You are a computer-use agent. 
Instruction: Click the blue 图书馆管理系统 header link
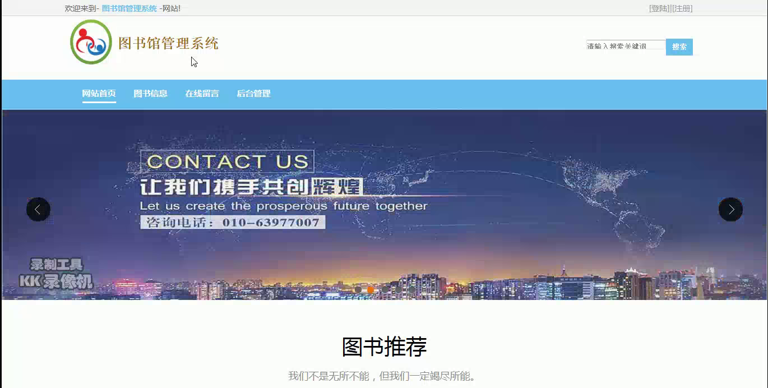point(129,8)
